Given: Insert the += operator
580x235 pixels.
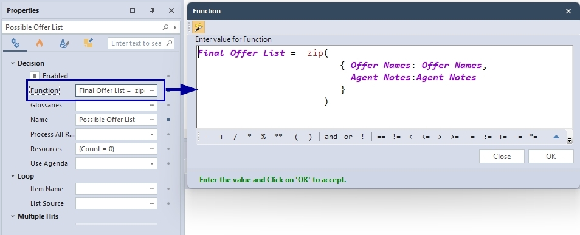Looking at the screenshot, I should [x=503, y=137].
